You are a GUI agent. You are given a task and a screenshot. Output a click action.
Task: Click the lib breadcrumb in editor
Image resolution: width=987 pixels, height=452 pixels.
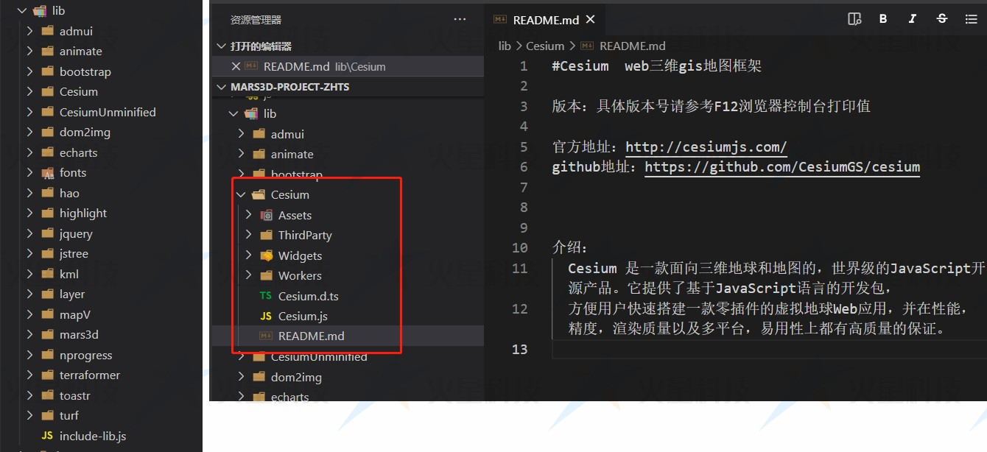click(x=505, y=46)
